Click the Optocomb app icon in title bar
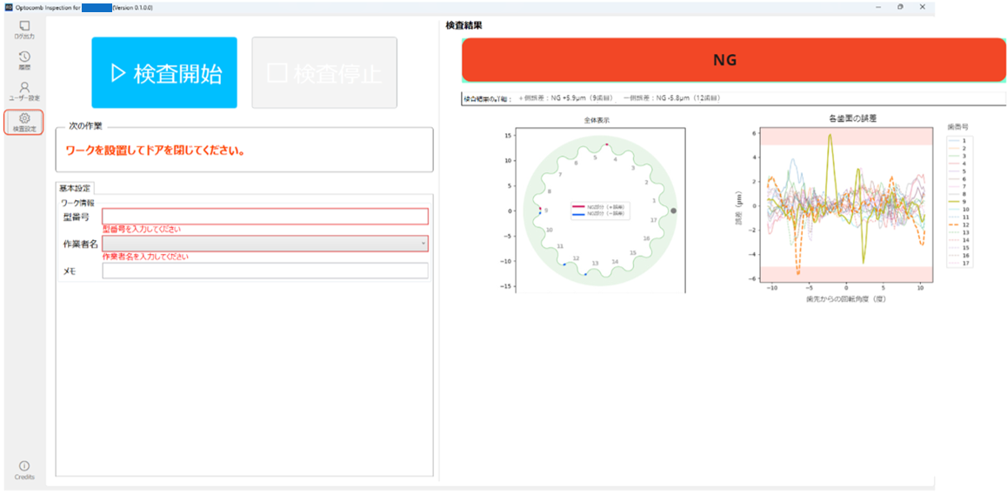 tap(8, 7)
